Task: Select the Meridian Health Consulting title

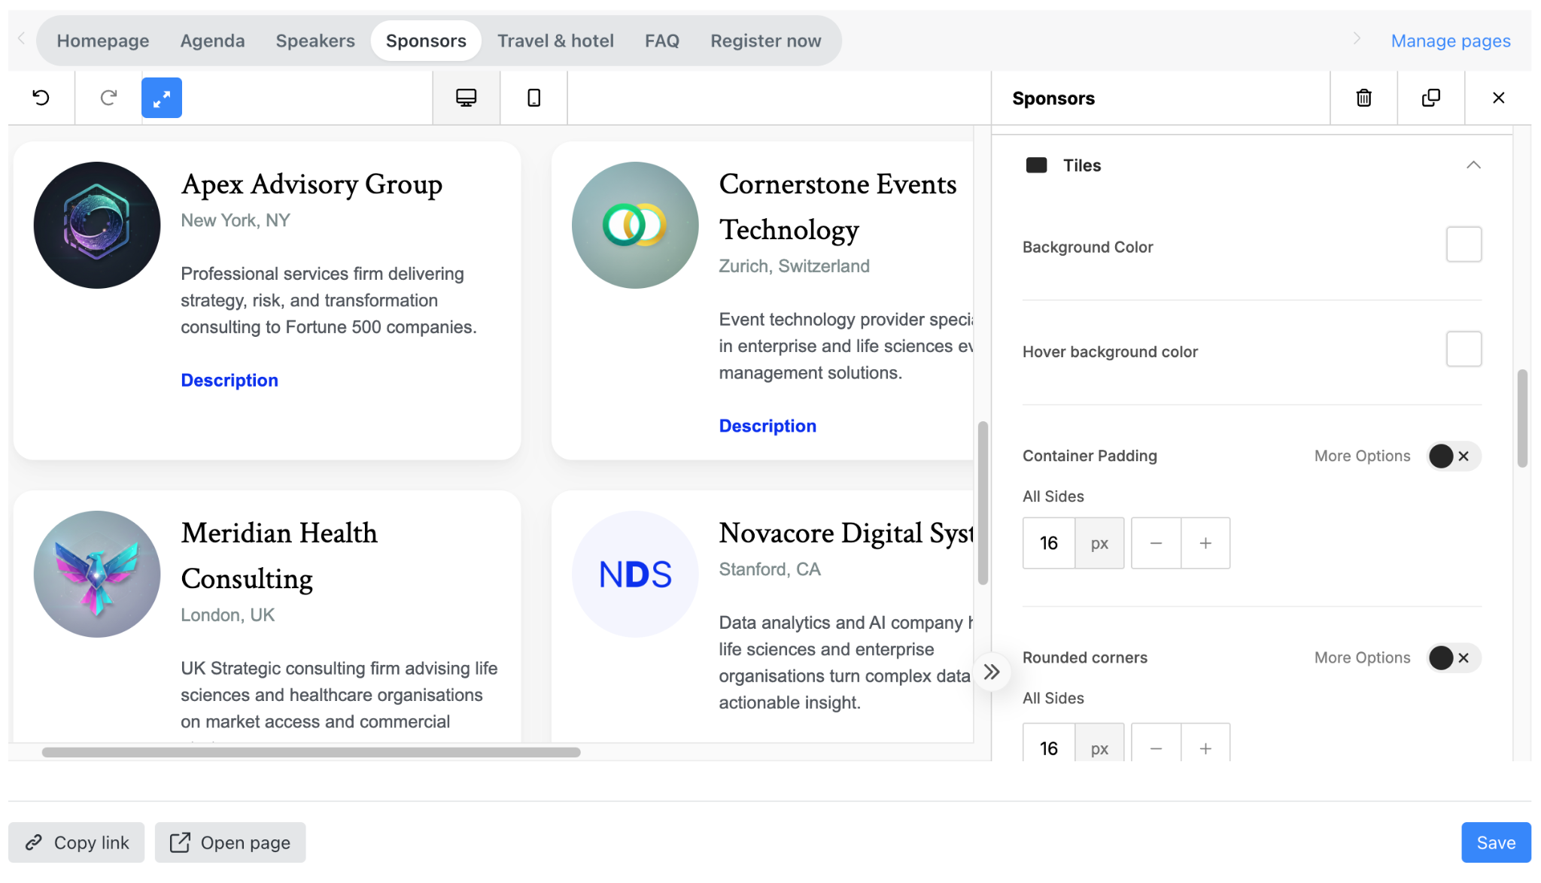Action: pyautogui.click(x=279, y=556)
